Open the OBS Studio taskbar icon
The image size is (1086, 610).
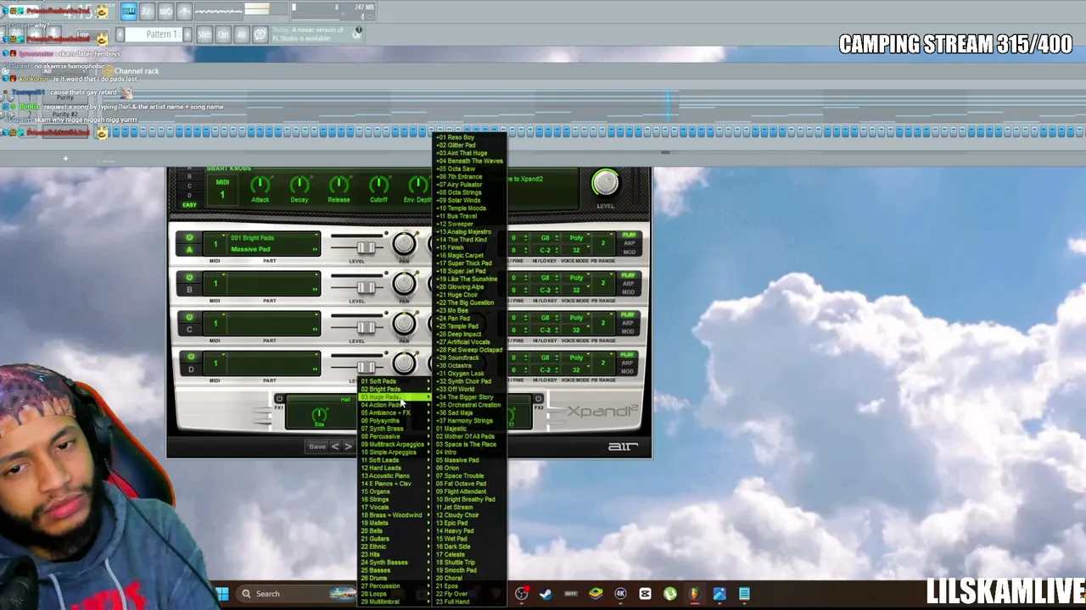coord(522,594)
